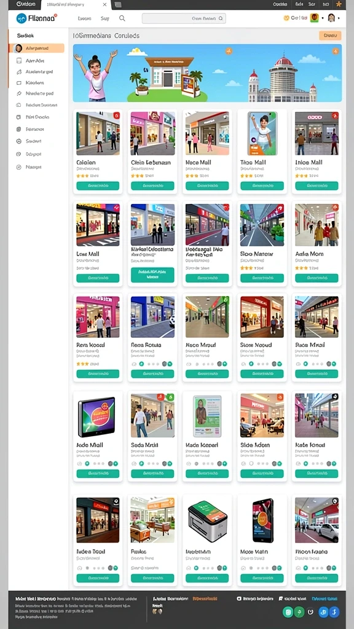Open the Eacos menu in header
The image size is (354, 629).
[84, 18]
